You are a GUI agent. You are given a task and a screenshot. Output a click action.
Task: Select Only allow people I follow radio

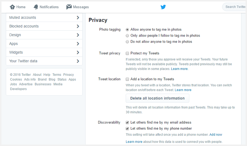click(x=127, y=36)
